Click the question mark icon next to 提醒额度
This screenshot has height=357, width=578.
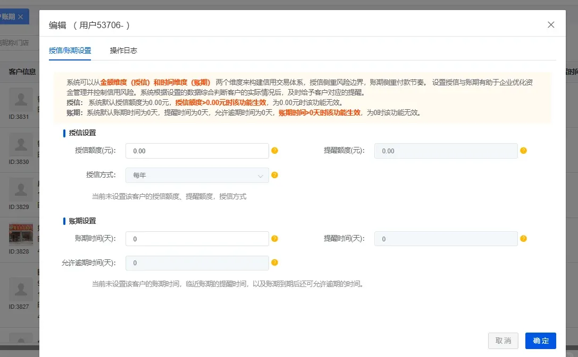523,151
